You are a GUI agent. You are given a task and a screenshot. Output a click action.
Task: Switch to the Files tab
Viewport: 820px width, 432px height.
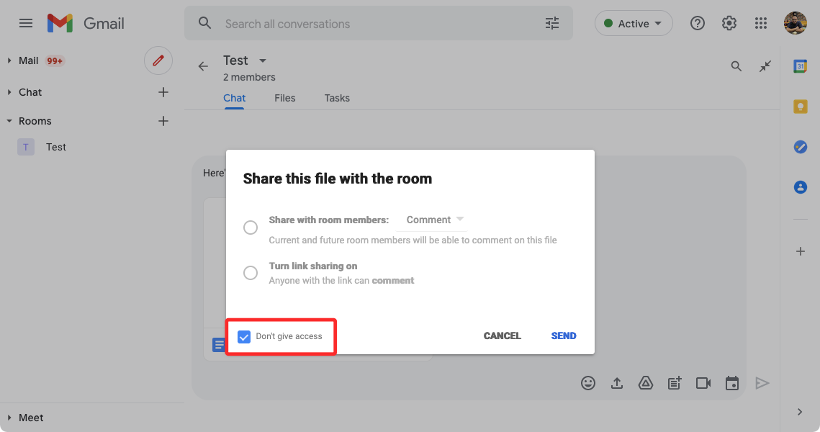point(284,98)
